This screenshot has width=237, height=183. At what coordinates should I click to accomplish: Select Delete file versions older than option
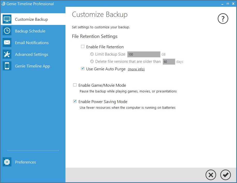[x=92, y=62]
